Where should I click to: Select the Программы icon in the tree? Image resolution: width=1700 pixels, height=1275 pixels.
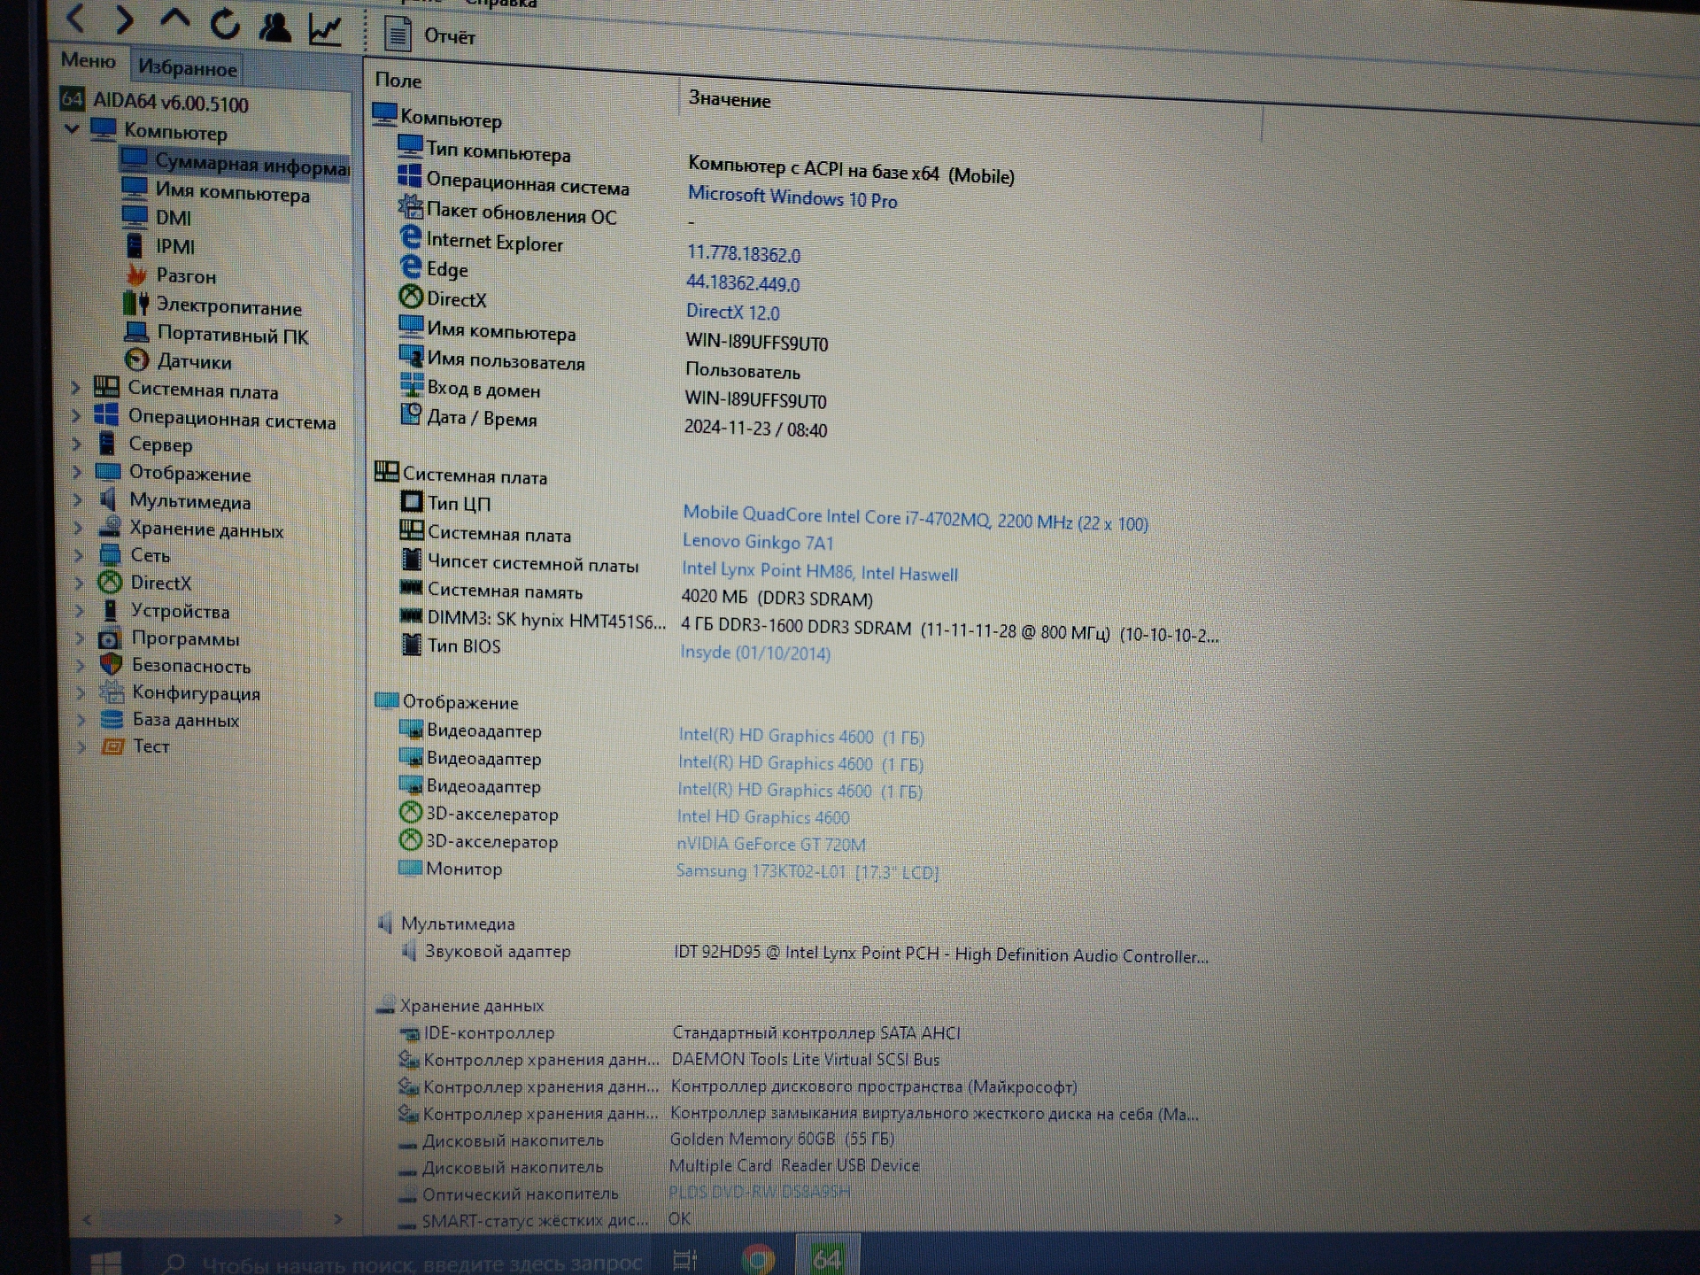[x=110, y=637]
